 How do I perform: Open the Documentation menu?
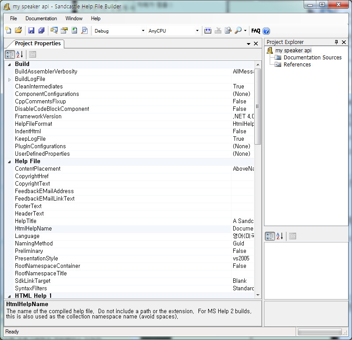41,18
